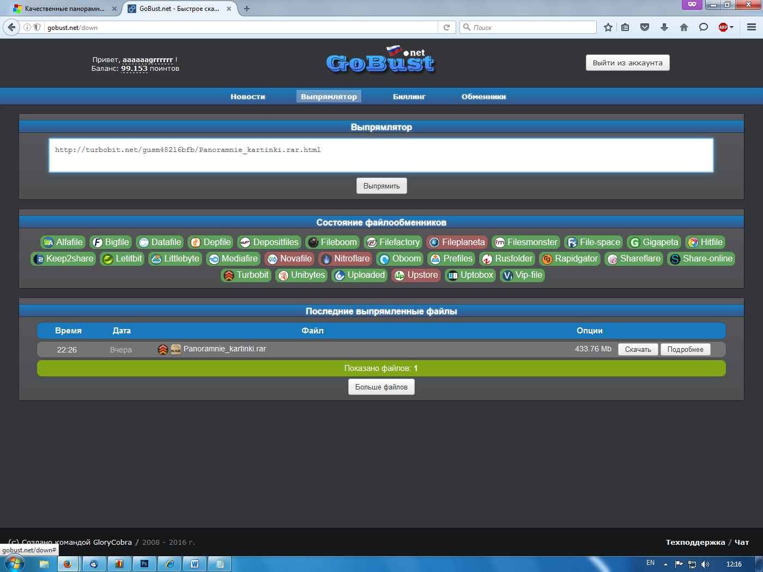Click the browser back arrow

[11, 27]
